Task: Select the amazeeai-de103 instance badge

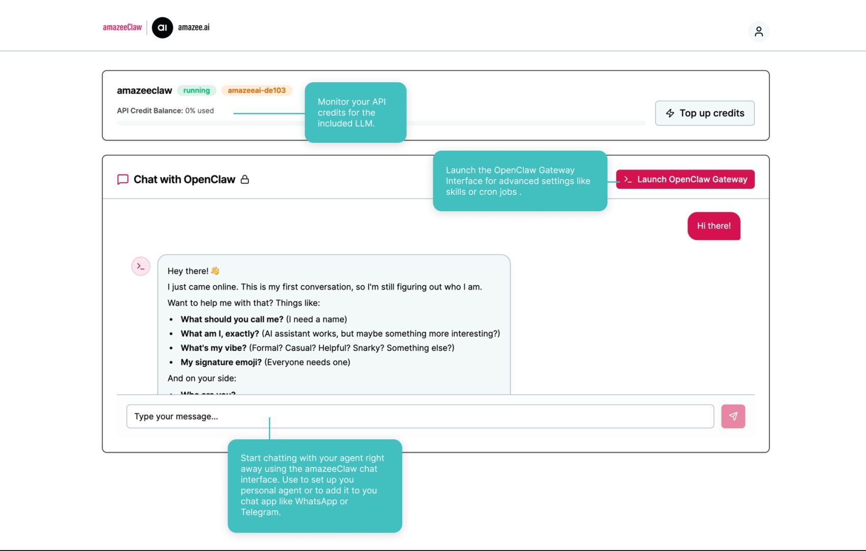Action: coord(257,90)
